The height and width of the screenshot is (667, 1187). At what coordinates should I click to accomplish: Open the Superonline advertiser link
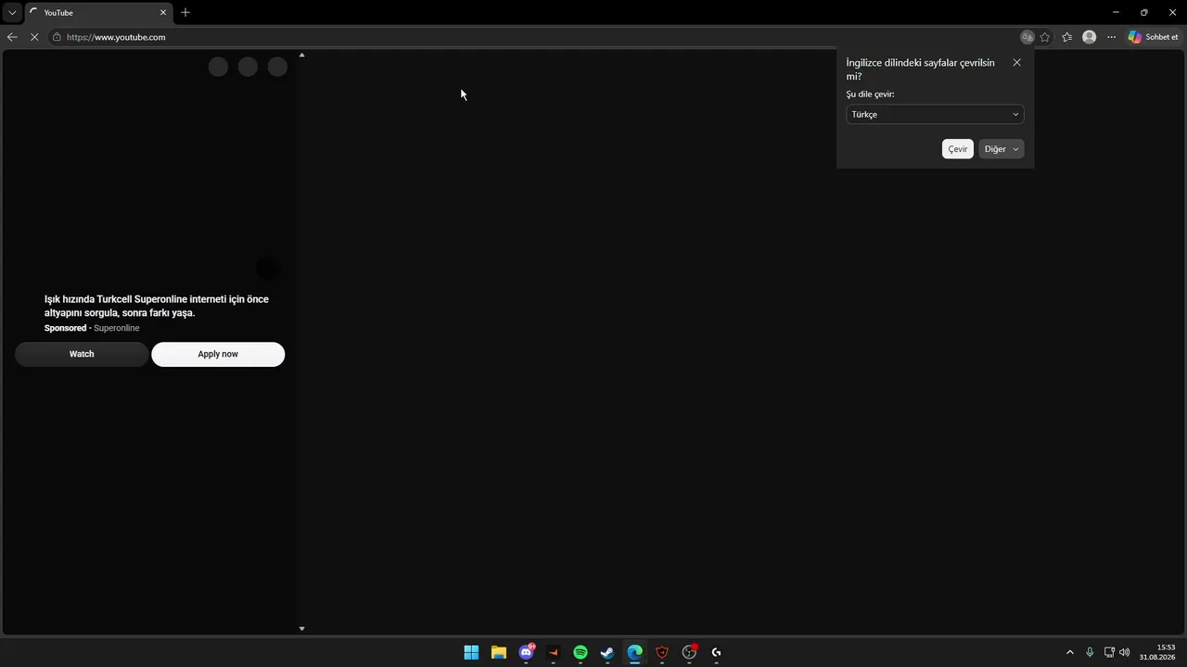117,328
